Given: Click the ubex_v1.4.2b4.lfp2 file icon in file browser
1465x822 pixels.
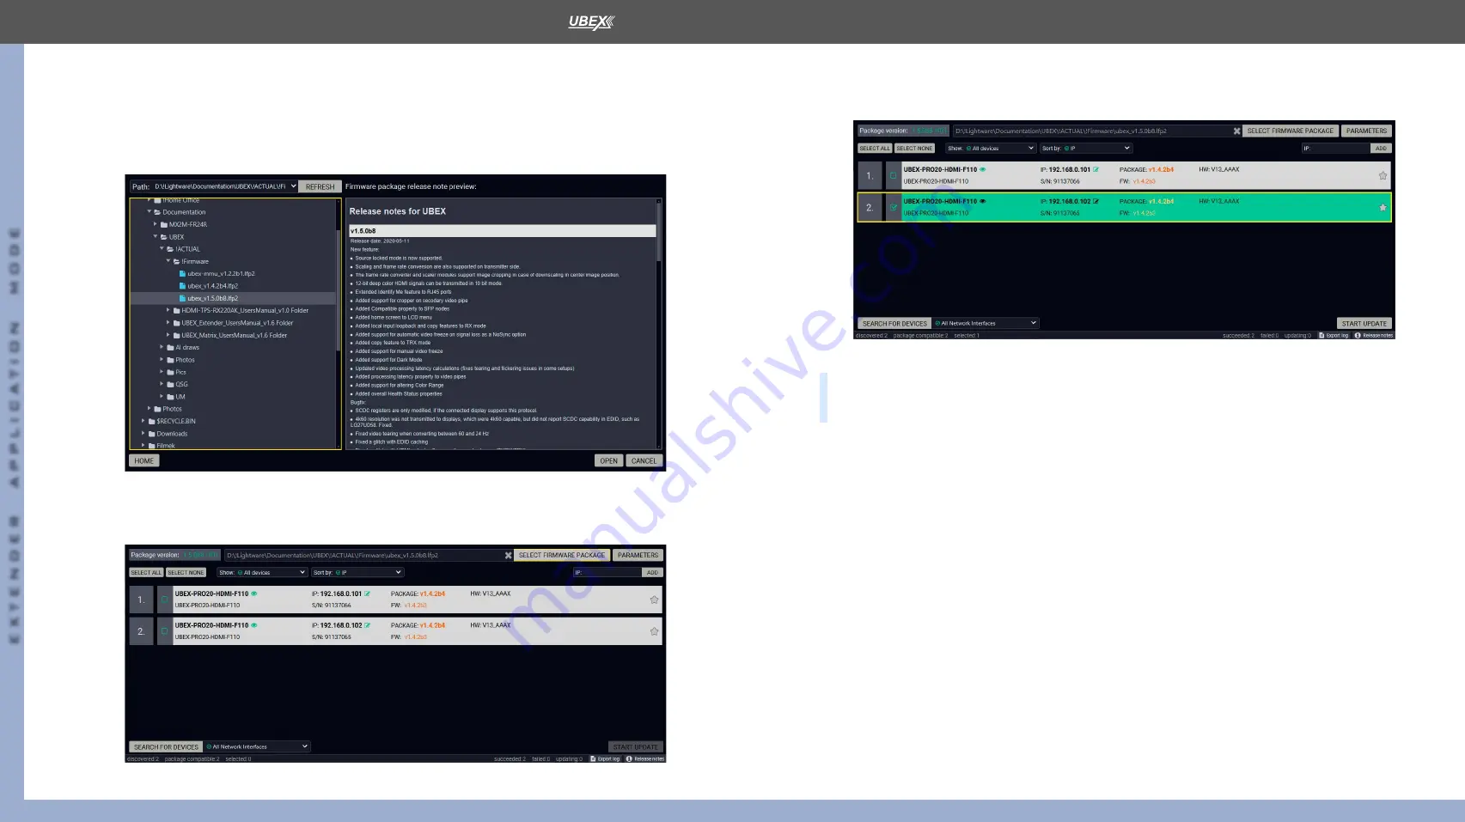Looking at the screenshot, I should click(x=182, y=286).
